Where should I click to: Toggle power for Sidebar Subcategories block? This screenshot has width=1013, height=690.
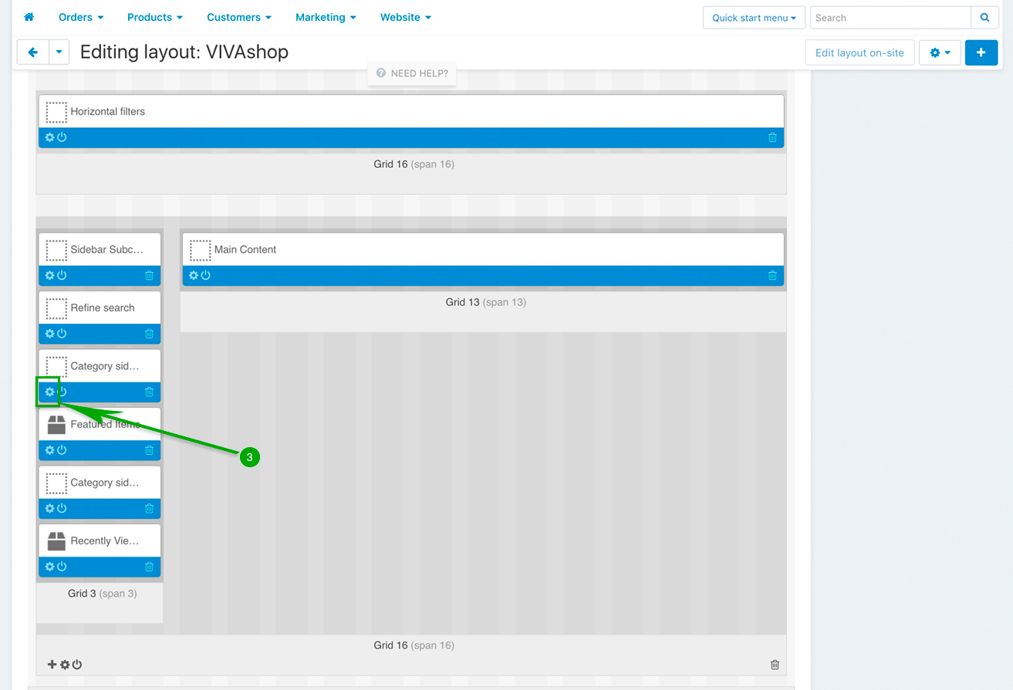[62, 275]
